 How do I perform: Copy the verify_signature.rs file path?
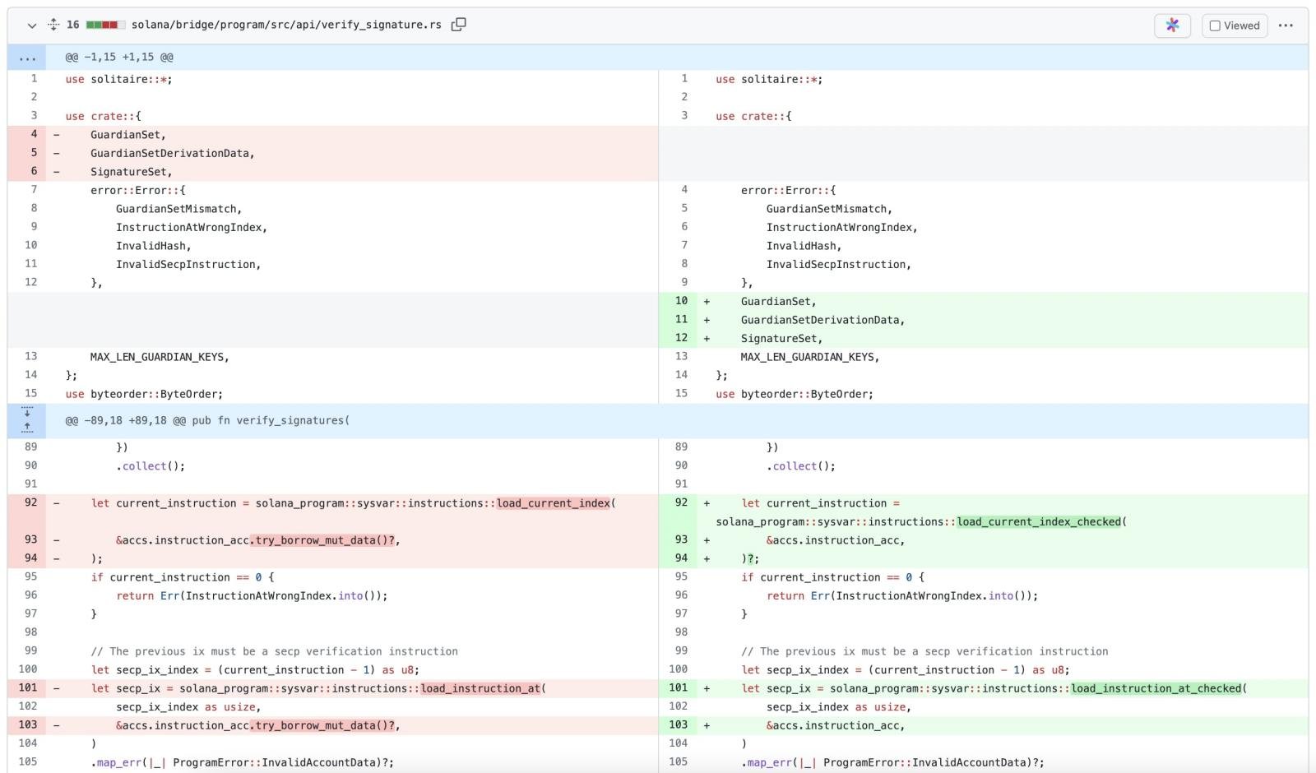pyautogui.click(x=459, y=25)
